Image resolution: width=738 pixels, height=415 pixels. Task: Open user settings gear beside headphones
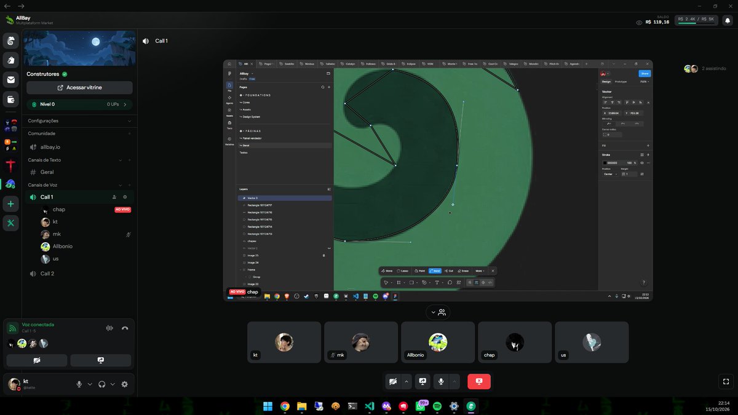[125, 384]
